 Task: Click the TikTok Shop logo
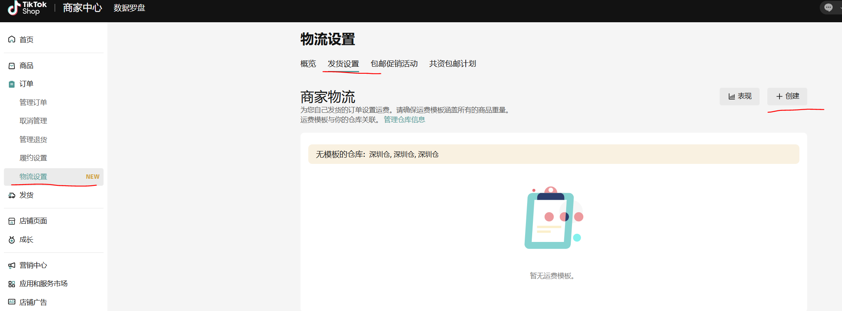pyautogui.click(x=27, y=8)
